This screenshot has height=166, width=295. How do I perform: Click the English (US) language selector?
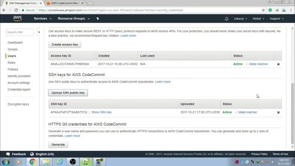42,154
